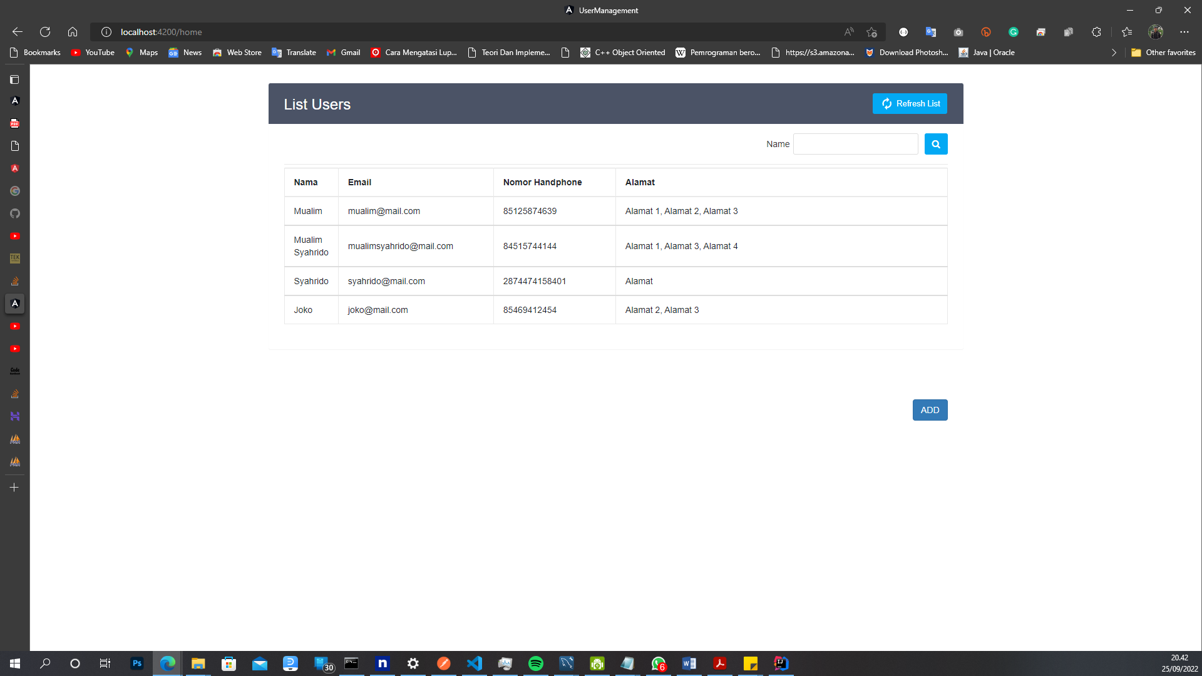Click the browser profile avatar icon
The height and width of the screenshot is (676, 1202).
[1156, 32]
